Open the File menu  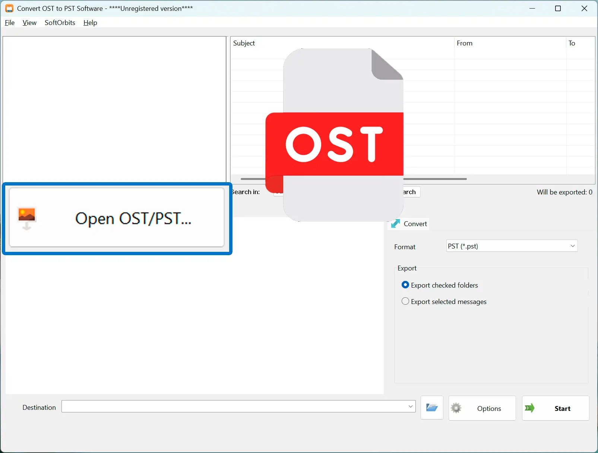(10, 23)
